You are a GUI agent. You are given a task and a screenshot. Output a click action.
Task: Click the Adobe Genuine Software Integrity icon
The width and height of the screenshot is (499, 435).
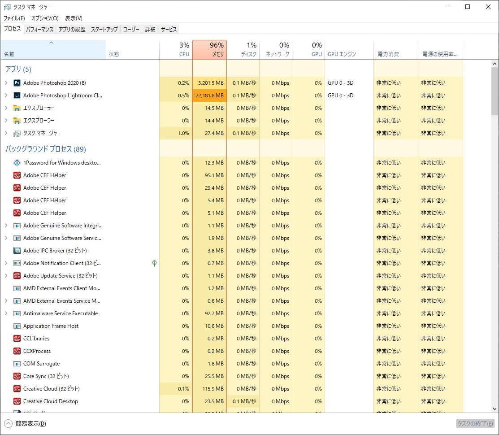click(17, 226)
